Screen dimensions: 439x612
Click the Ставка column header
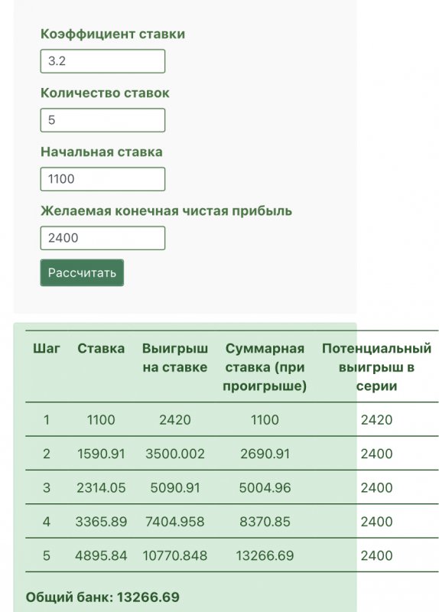click(101, 348)
